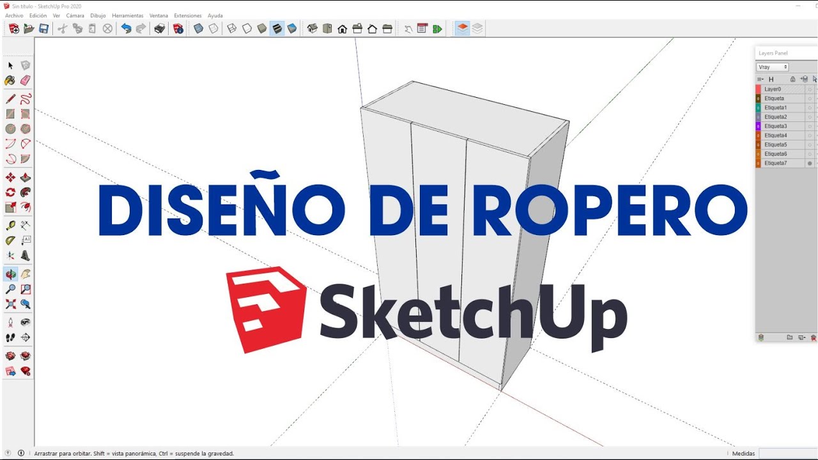Select the Move tool

pyautogui.click(x=10, y=178)
